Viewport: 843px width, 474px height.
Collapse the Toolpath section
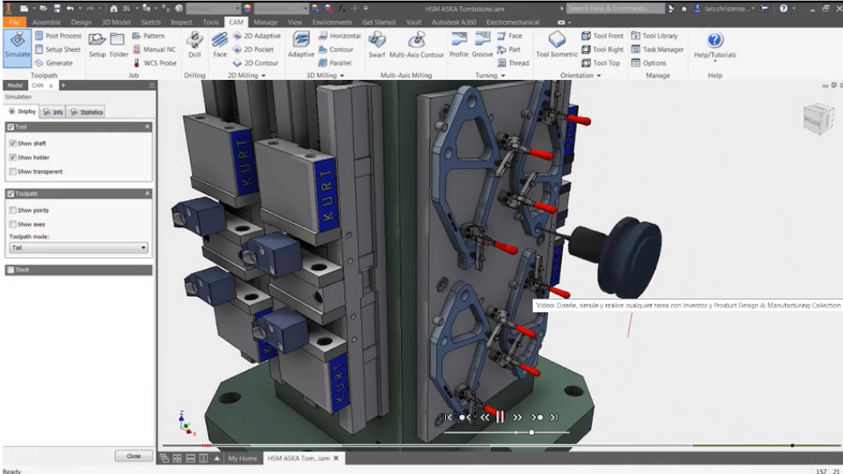pos(147,193)
